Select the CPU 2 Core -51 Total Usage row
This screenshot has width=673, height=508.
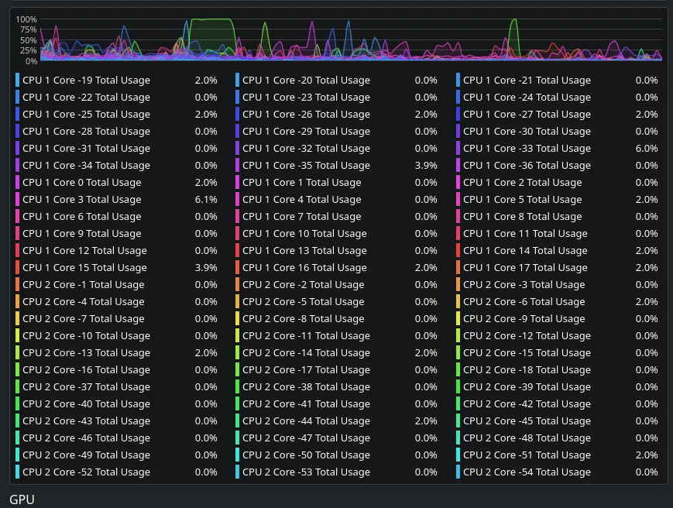pyautogui.click(x=557, y=455)
